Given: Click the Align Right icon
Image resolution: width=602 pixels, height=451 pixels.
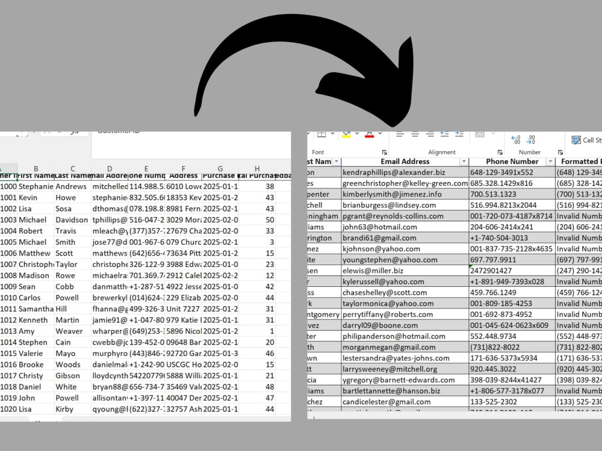Looking at the screenshot, I should [430, 134].
